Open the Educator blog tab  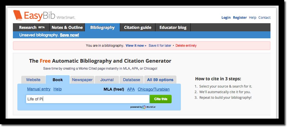[x=173, y=27]
